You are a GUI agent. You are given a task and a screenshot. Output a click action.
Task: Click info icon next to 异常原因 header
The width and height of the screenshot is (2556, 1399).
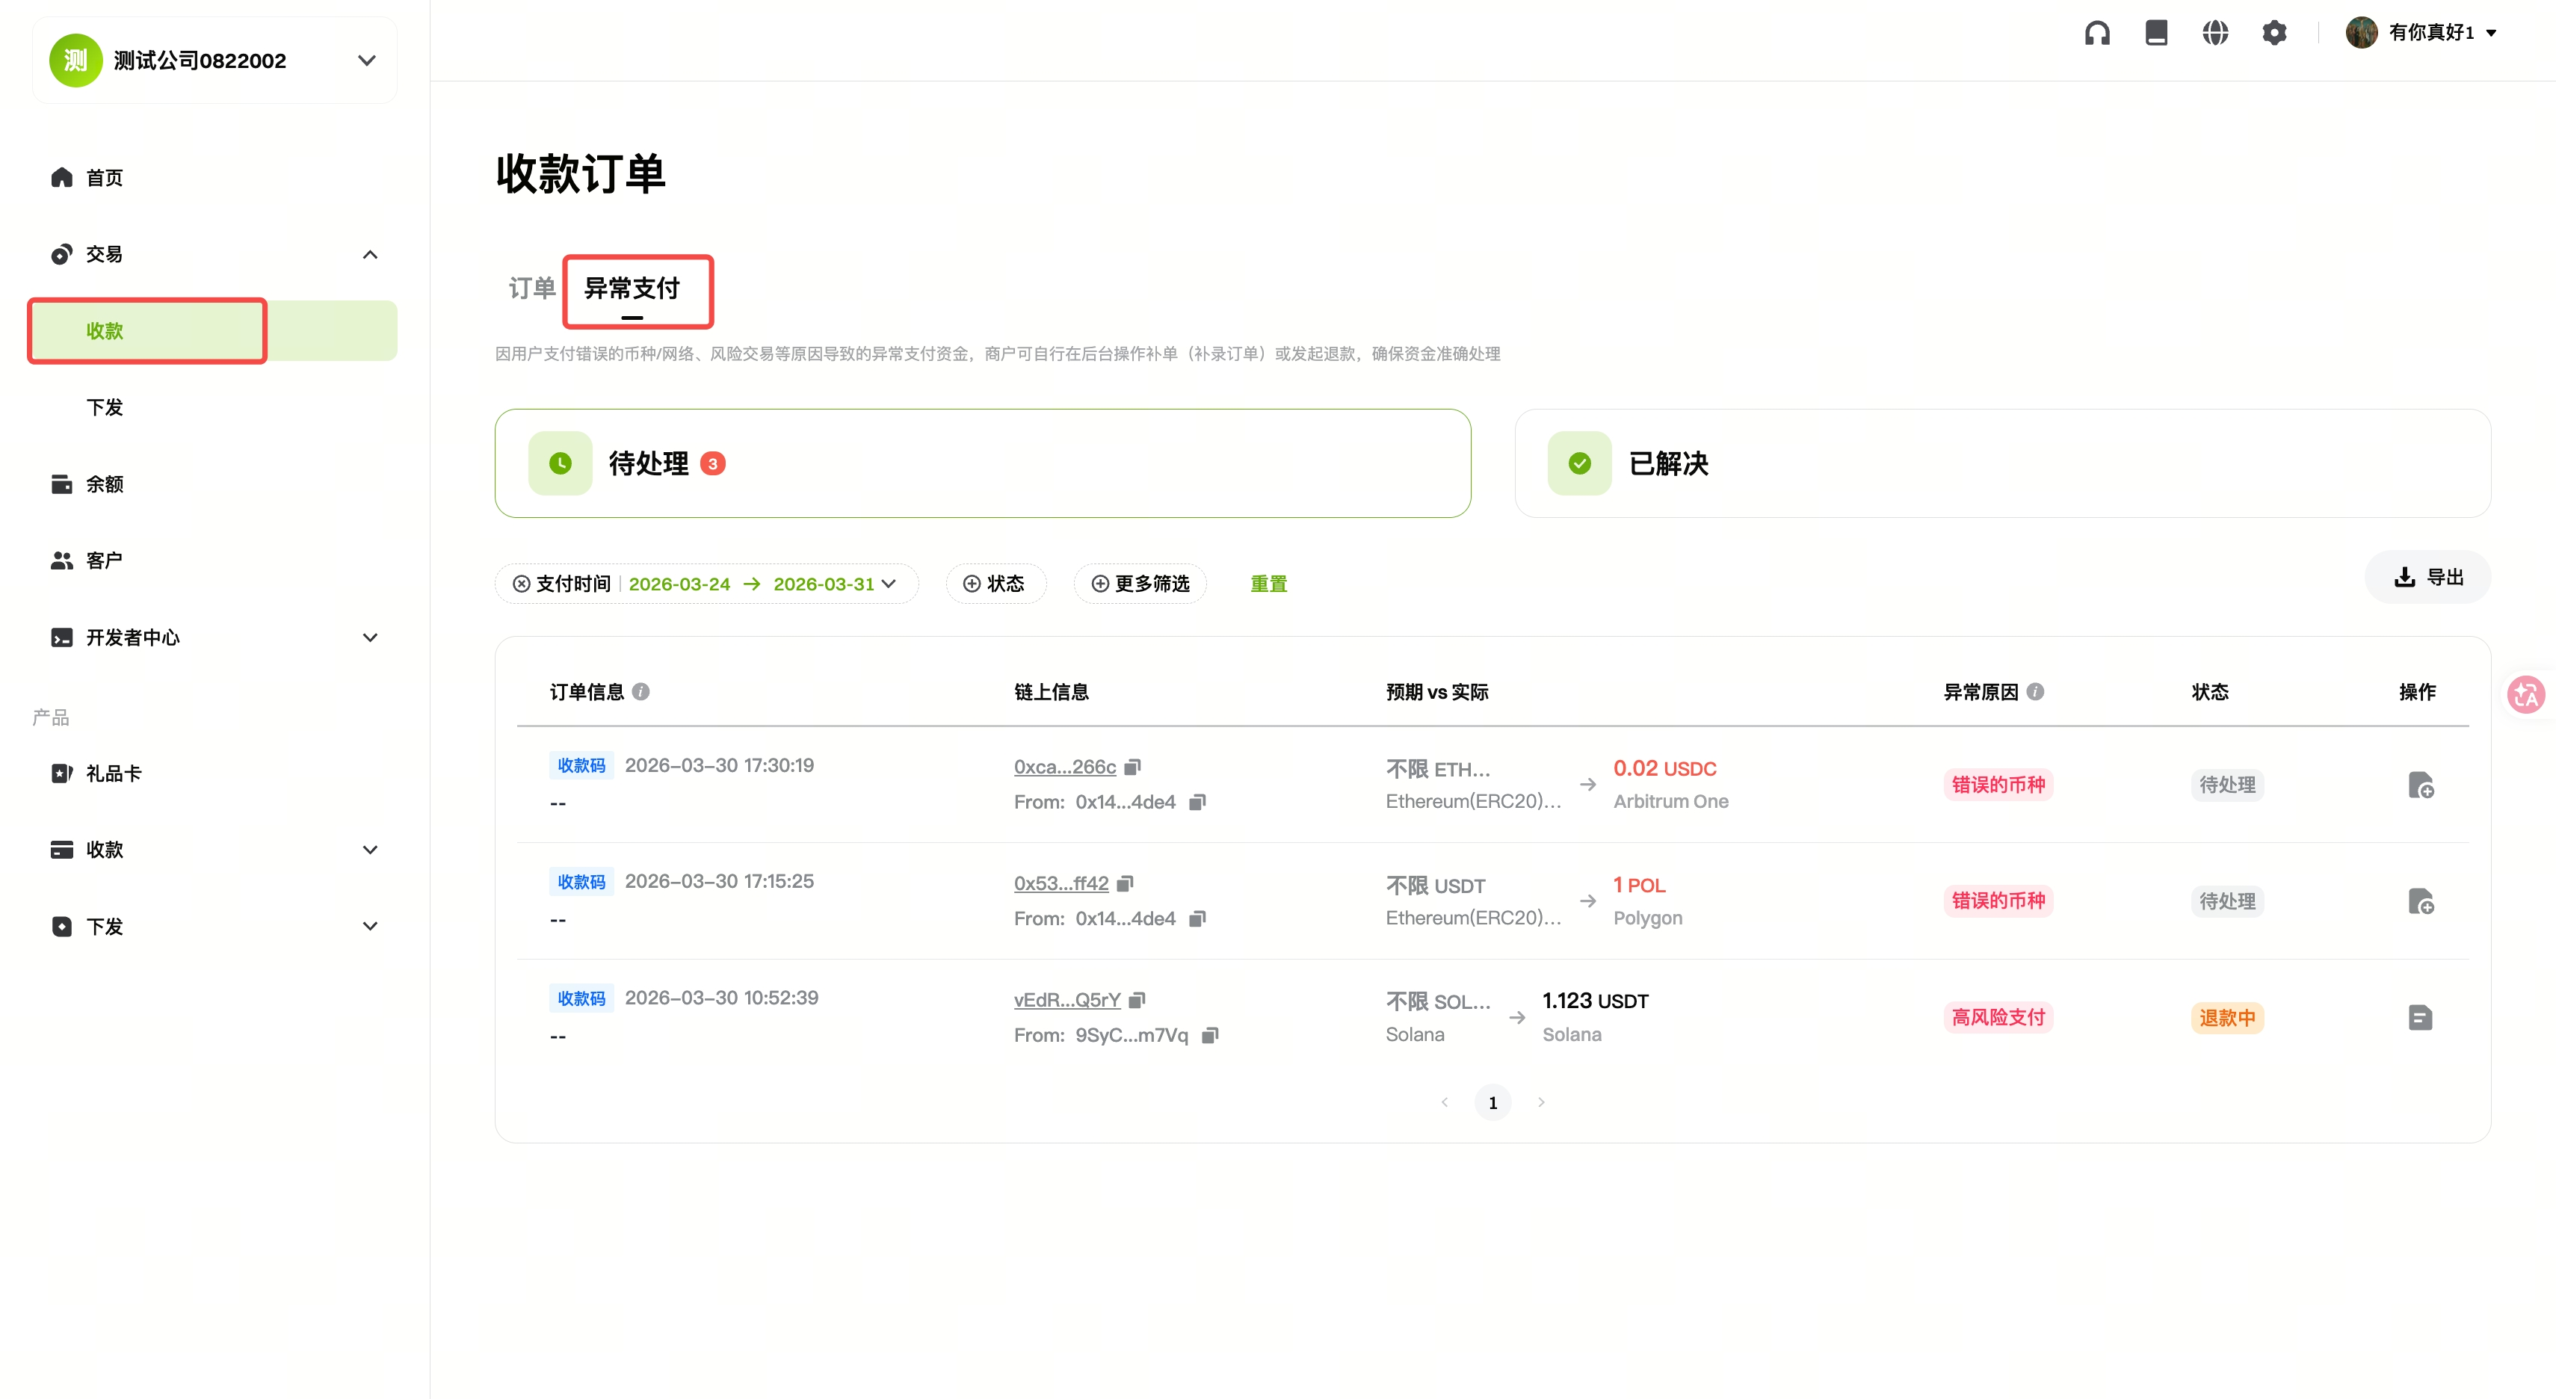pyautogui.click(x=2035, y=691)
